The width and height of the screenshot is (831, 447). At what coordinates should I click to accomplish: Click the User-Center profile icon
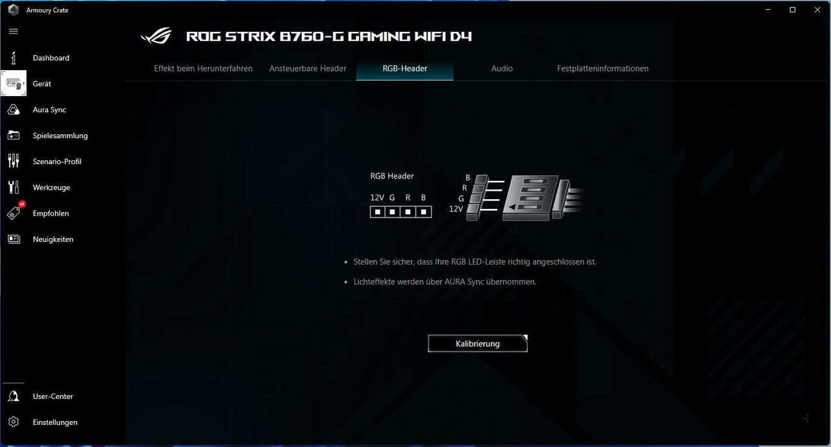pyautogui.click(x=13, y=396)
